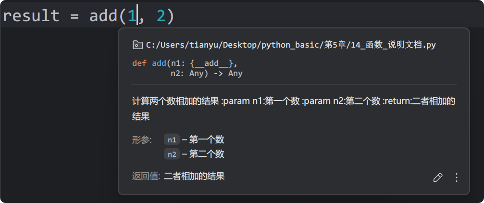Click the 返回值 label in popup
The image size is (484, 203).
146,177
